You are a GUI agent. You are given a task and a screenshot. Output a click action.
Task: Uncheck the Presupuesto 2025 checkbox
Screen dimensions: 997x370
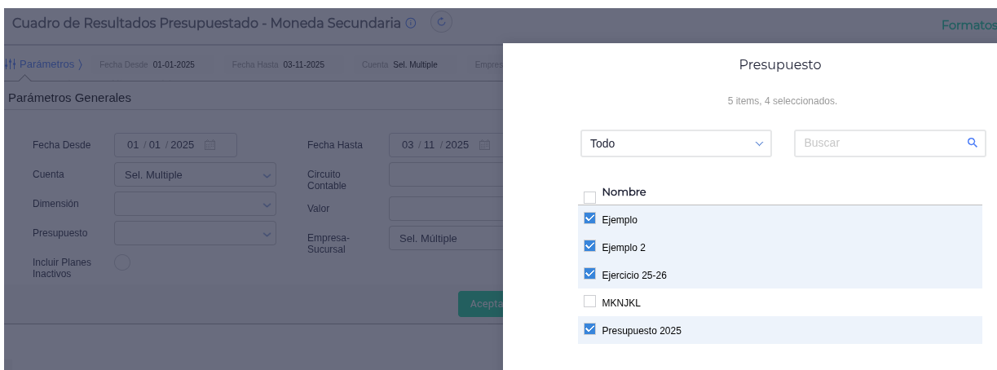tap(590, 329)
